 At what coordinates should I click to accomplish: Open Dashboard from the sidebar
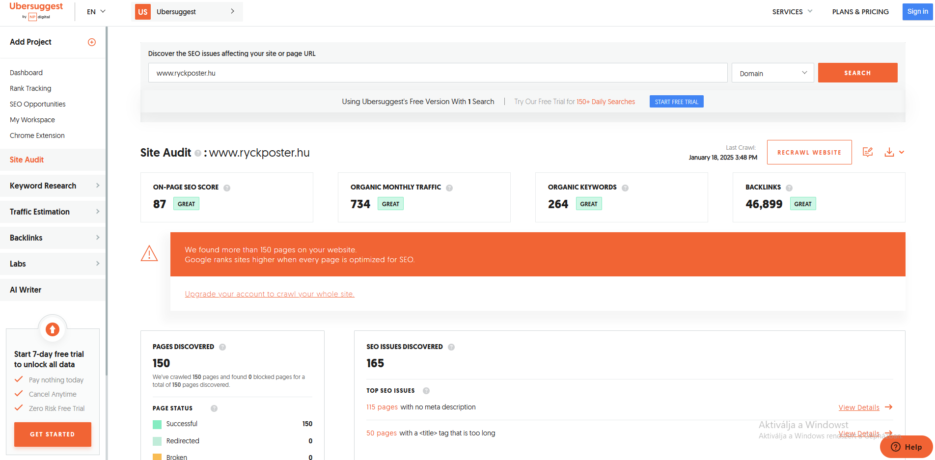(26, 73)
